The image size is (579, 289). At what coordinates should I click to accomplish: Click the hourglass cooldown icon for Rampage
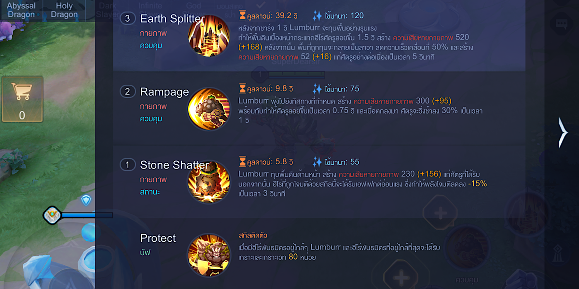tap(242, 89)
